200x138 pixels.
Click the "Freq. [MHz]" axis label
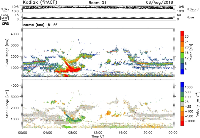[x=4, y=17]
